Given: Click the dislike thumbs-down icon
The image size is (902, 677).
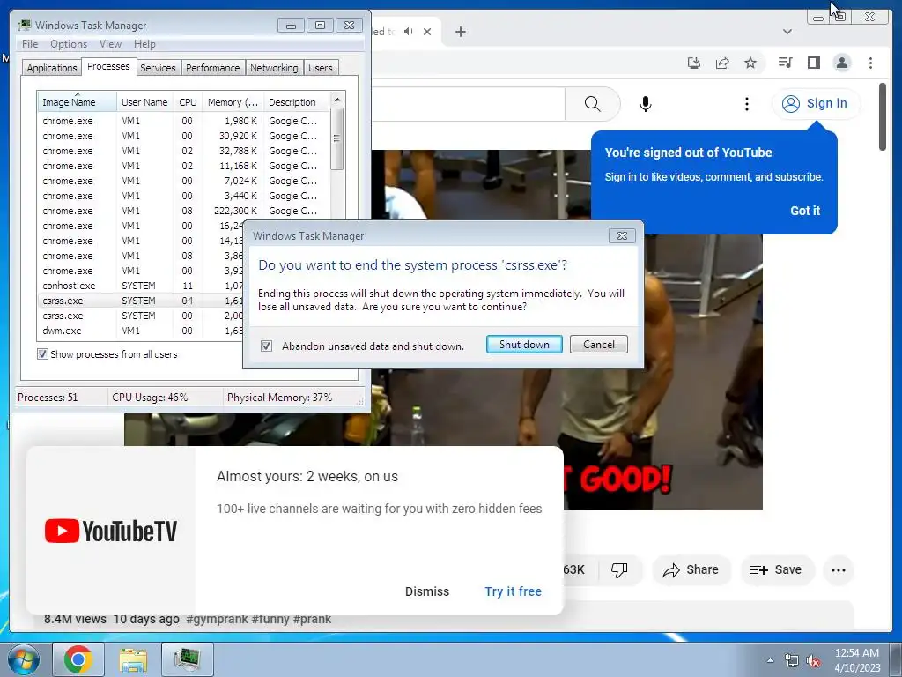Looking at the screenshot, I should pyautogui.click(x=619, y=570).
